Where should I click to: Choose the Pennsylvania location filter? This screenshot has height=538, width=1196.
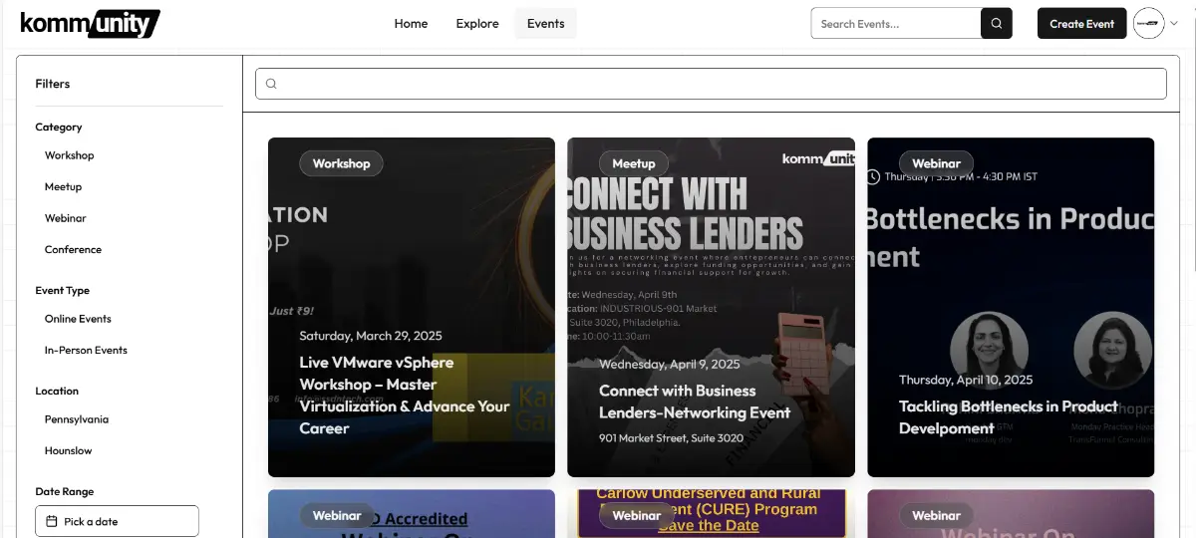77,419
